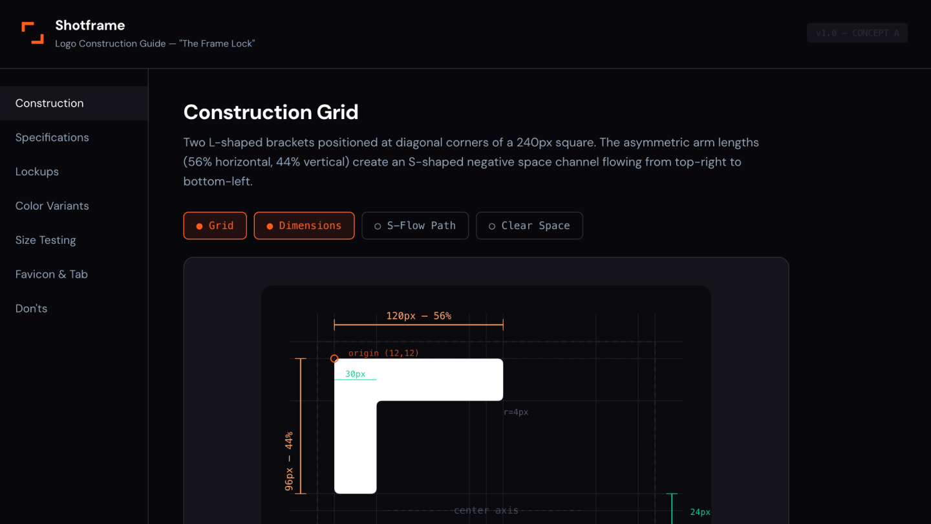Go to the Specifications section
The width and height of the screenshot is (931, 524).
point(52,138)
